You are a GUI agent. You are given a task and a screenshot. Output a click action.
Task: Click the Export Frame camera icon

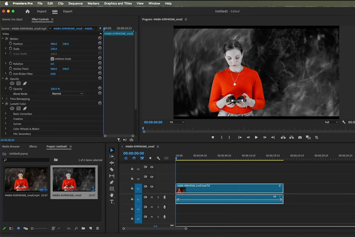coord(300,137)
